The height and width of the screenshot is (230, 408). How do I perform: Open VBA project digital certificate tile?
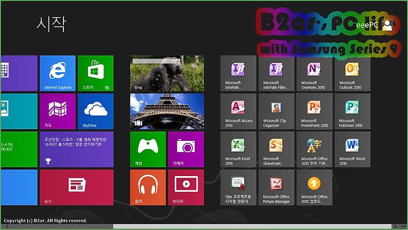(x=238, y=187)
